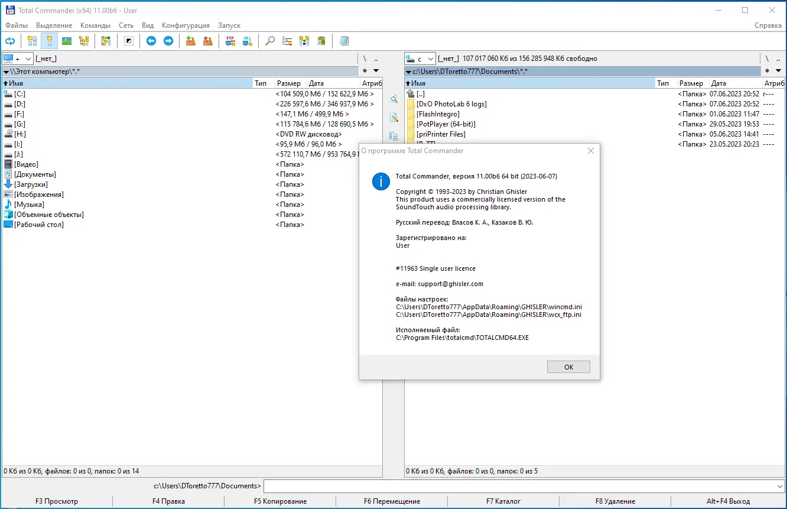This screenshot has height=509, width=787.
Task: Open the directory tree view icon
Action: (x=84, y=41)
